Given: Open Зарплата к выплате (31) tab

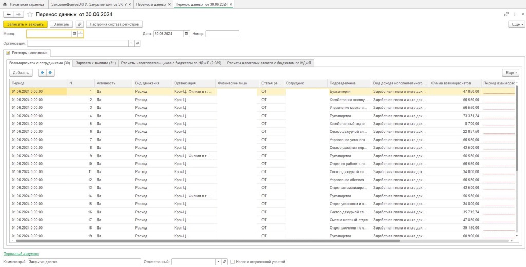Looking at the screenshot, I should (96, 63).
